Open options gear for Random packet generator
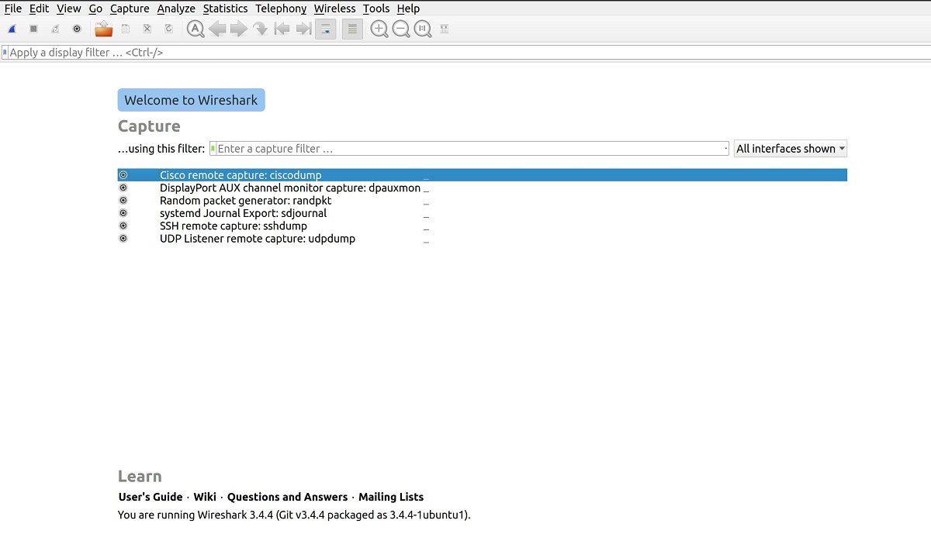The height and width of the screenshot is (534, 931). click(x=123, y=201)
